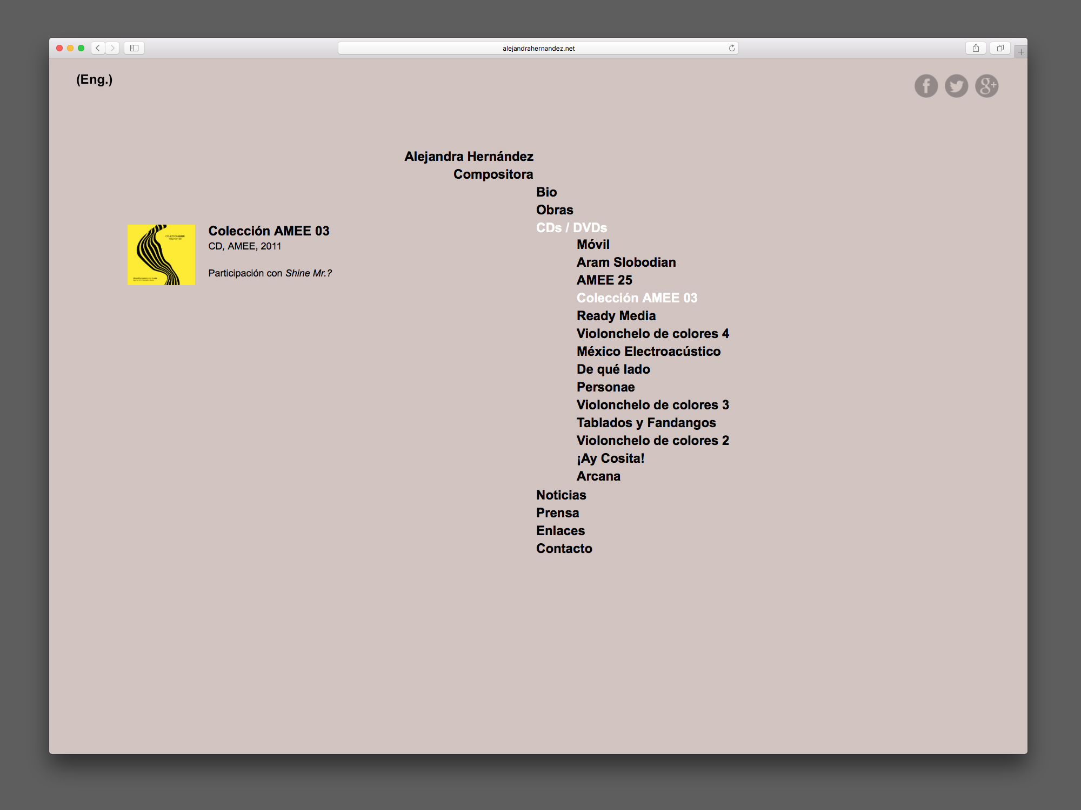
Task: Close the Safari window with the red button
Action: [59, 48]
